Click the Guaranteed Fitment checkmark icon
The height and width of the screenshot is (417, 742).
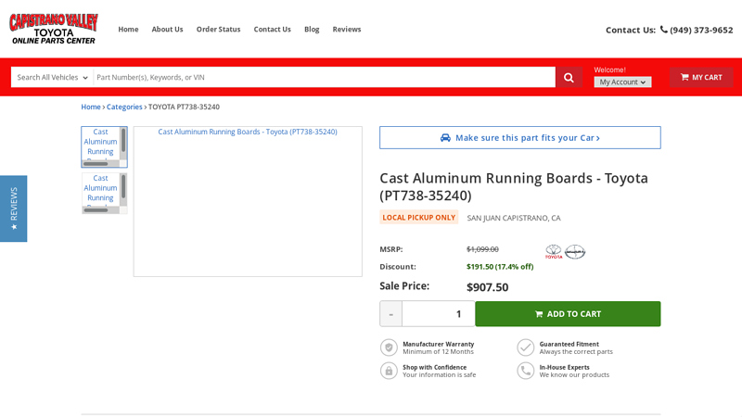[x=525, y=347]
